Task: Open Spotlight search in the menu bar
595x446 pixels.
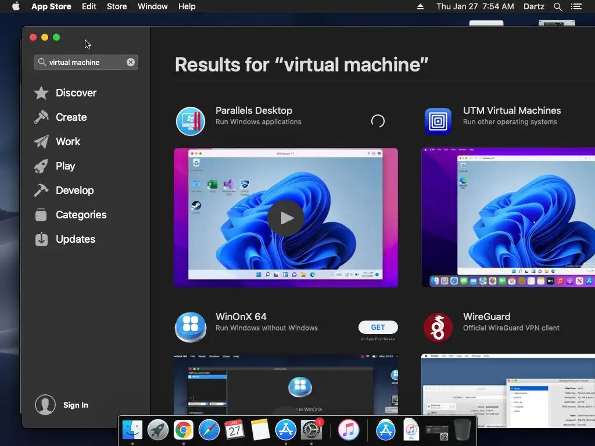Action: (x=557, y=6)
